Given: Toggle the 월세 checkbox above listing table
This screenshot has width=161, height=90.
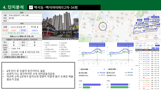Looking at the screenshot, I should 143,43.
